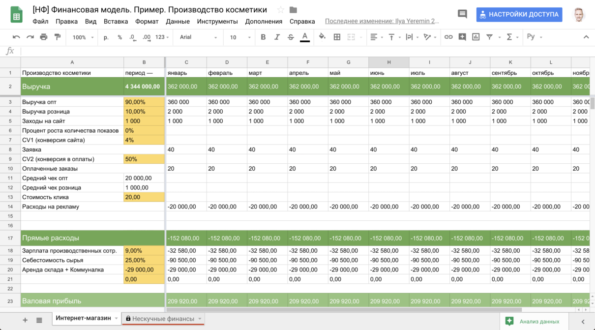
Task: Insert a link via chain icon
Action: (448, 37)
